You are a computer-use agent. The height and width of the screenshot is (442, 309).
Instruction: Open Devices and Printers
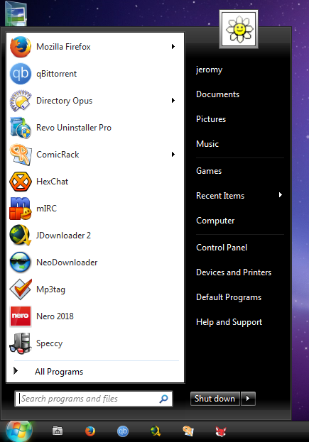(234, 272)
